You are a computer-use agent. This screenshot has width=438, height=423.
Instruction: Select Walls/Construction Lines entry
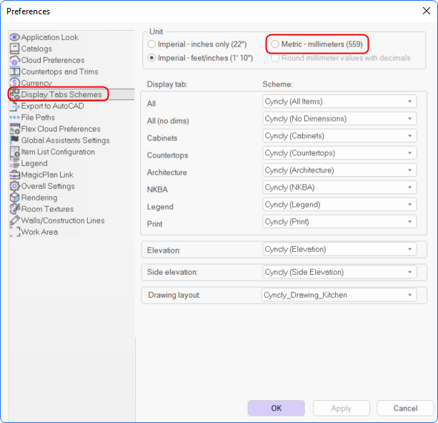63,220
